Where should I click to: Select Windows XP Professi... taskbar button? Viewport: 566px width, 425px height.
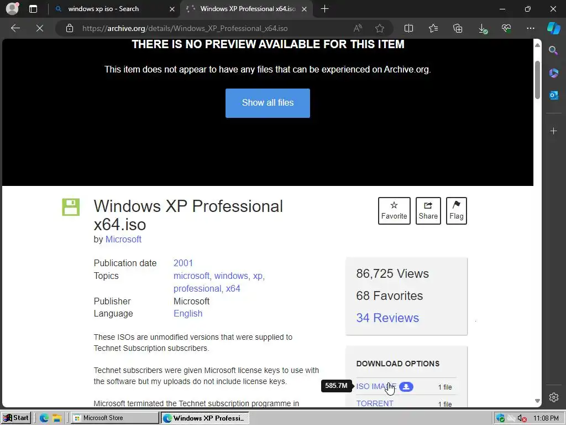205,418
